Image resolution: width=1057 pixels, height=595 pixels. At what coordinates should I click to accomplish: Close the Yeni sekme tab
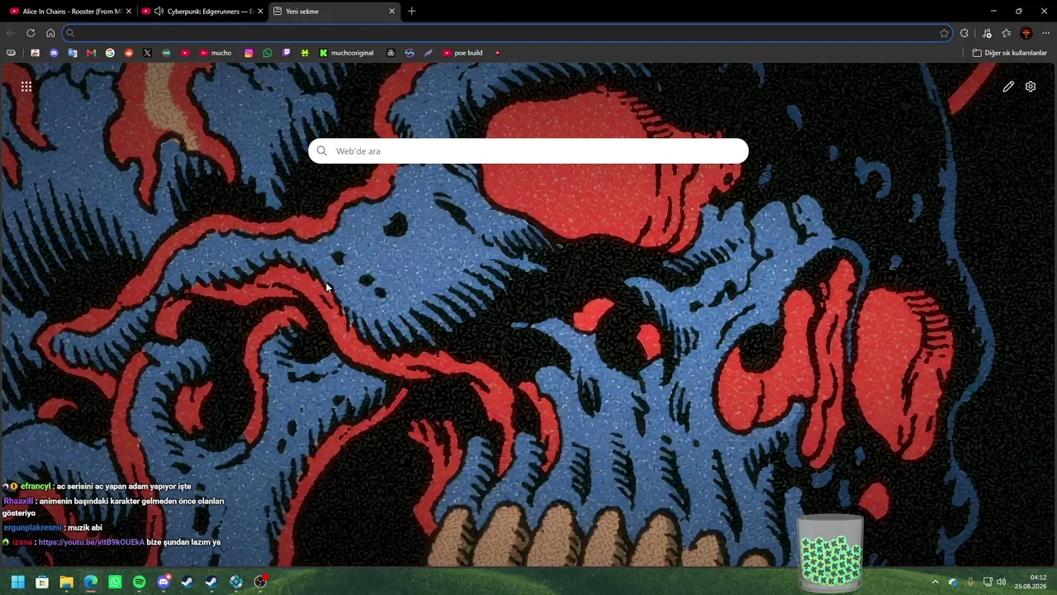tap(391, 12)
